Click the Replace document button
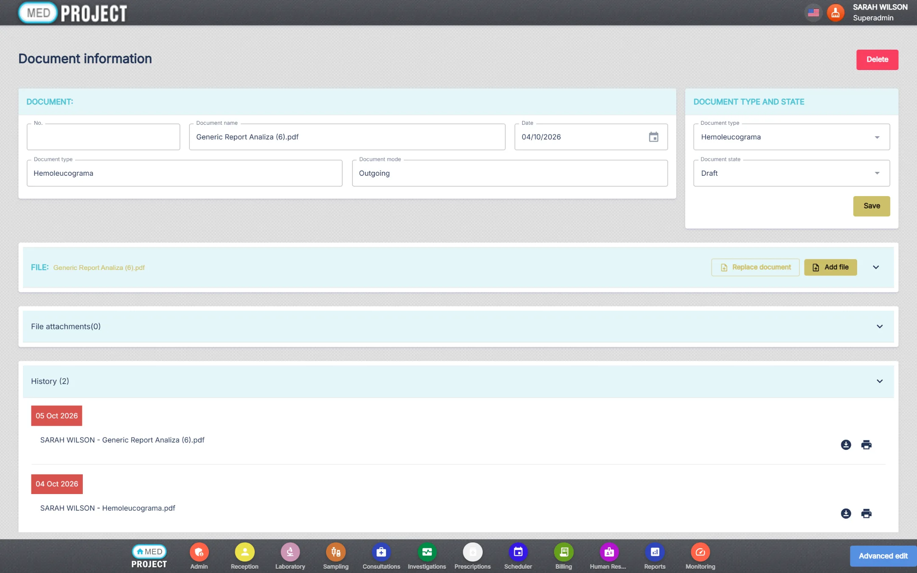Viewport: 917px width, 573px height. [755, 267]
